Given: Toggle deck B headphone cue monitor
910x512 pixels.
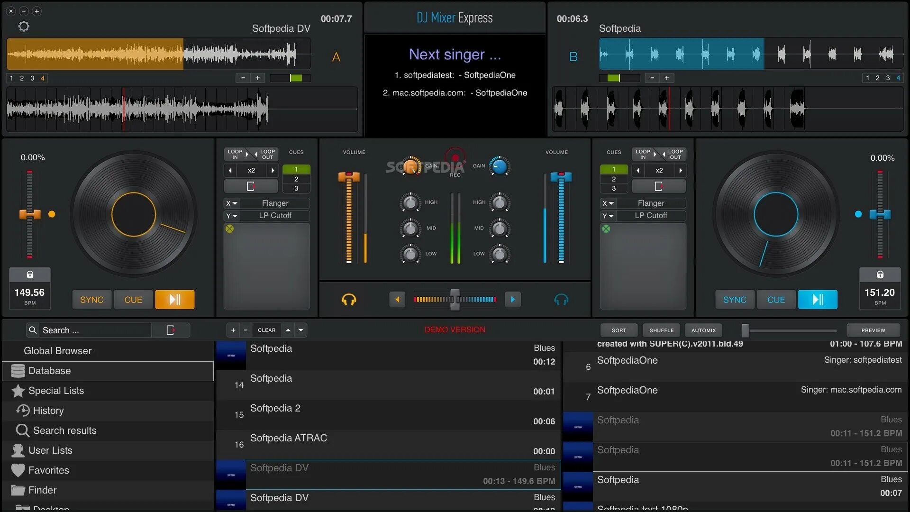Looking at the screenshot, I should (x=561, y=300).
